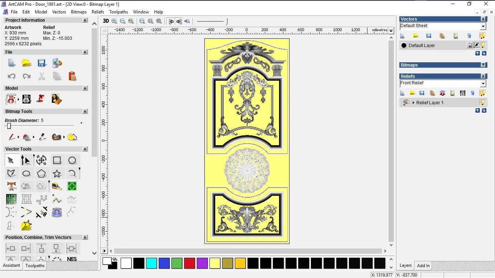
Task: Select the yellow color swatch
Action: click(215, 263)
